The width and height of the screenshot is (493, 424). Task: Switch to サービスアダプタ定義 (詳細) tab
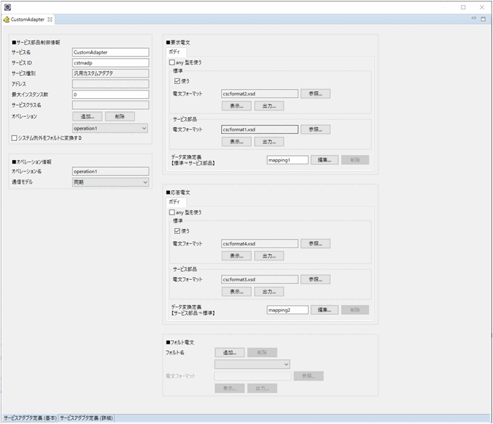[87, 417]
